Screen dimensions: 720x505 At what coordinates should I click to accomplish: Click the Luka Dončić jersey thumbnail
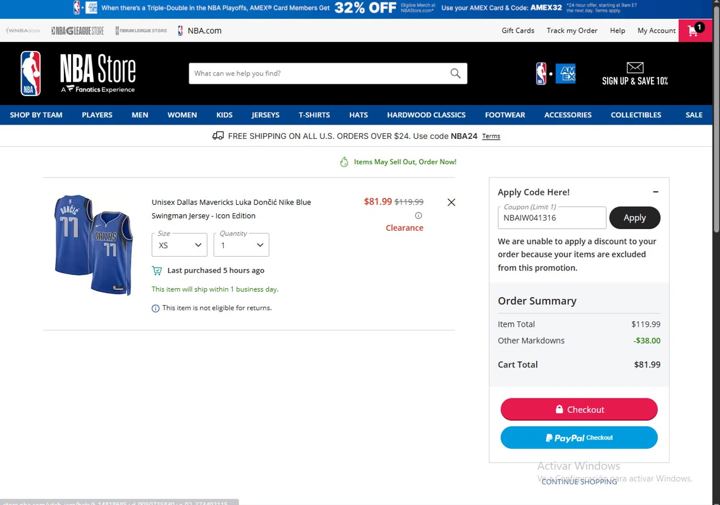coord(94,245)
